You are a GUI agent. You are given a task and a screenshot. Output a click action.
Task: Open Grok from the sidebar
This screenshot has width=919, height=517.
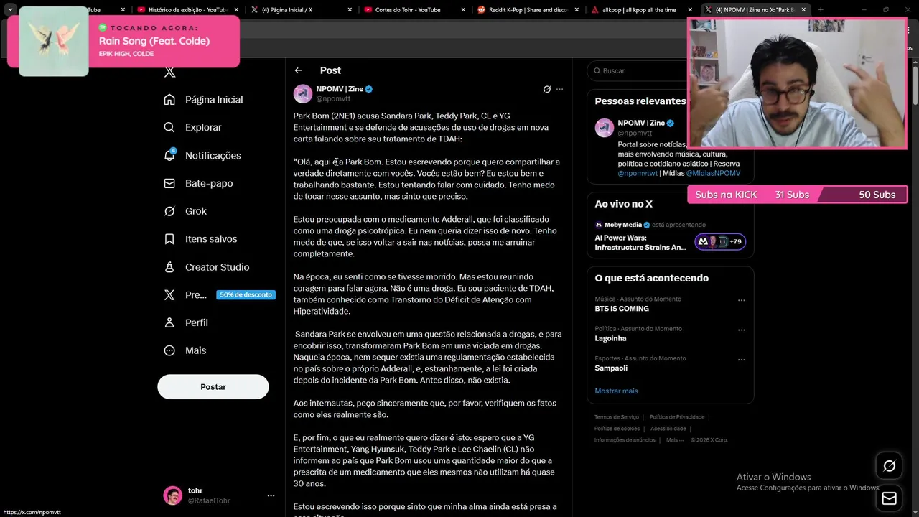185,211
